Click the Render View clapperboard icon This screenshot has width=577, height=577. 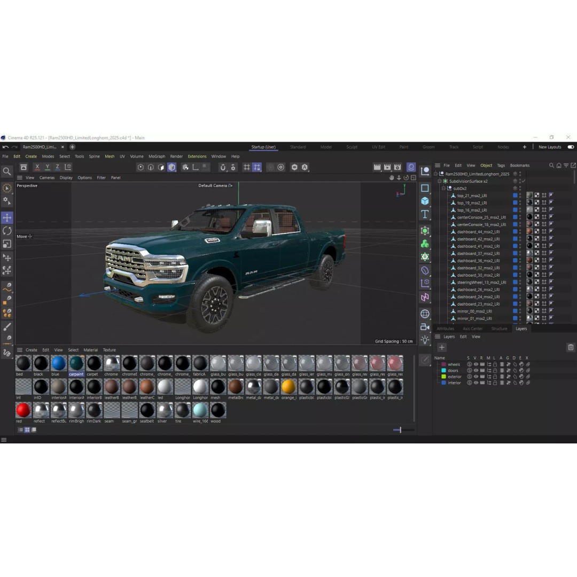377,167
